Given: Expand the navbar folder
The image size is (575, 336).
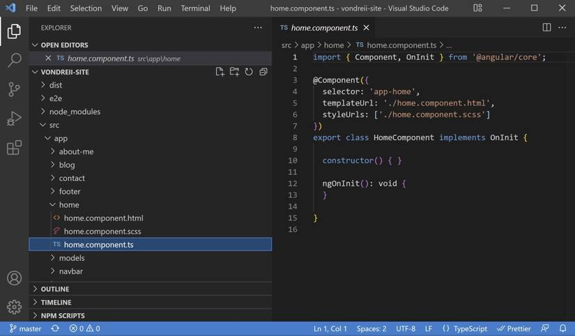Looking at the screenshot, I should [151, 271].
